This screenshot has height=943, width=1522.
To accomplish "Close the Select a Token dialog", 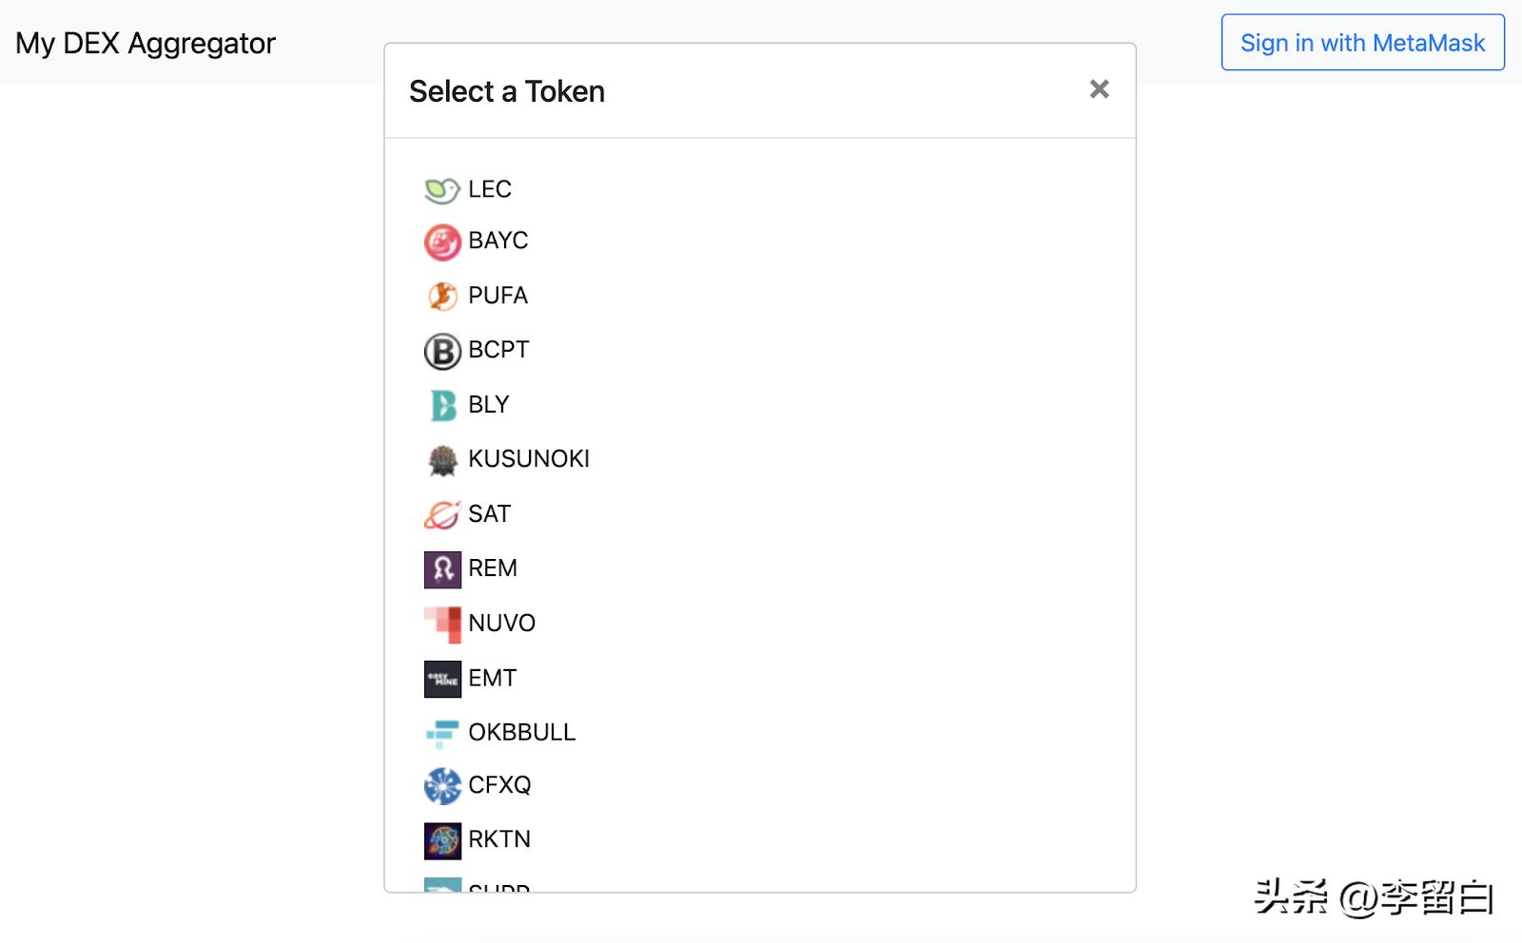I will tap(1100, 88).
